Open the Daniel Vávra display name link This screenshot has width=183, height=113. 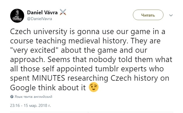coord(42,13)
